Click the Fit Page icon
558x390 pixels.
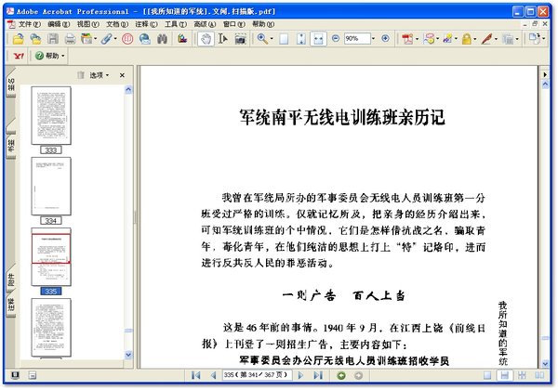coord(301,39)
